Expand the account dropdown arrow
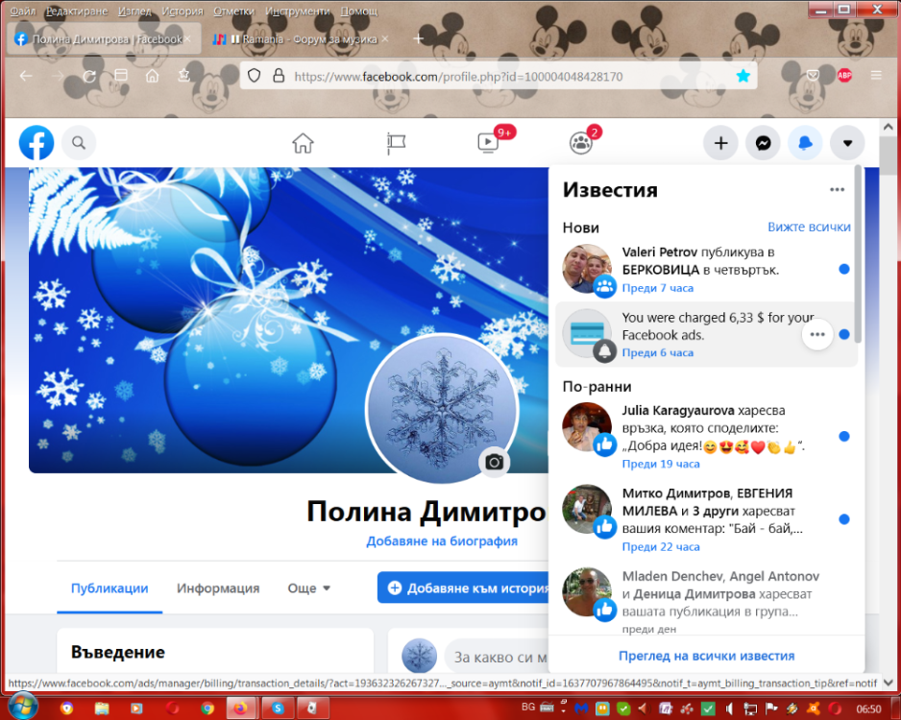Viewport: 901px width, 720px height. tap(847, 143)
